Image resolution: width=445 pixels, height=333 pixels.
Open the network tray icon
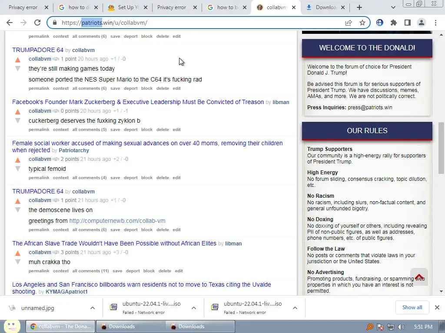pyautogui.click(x=391, y=327)
